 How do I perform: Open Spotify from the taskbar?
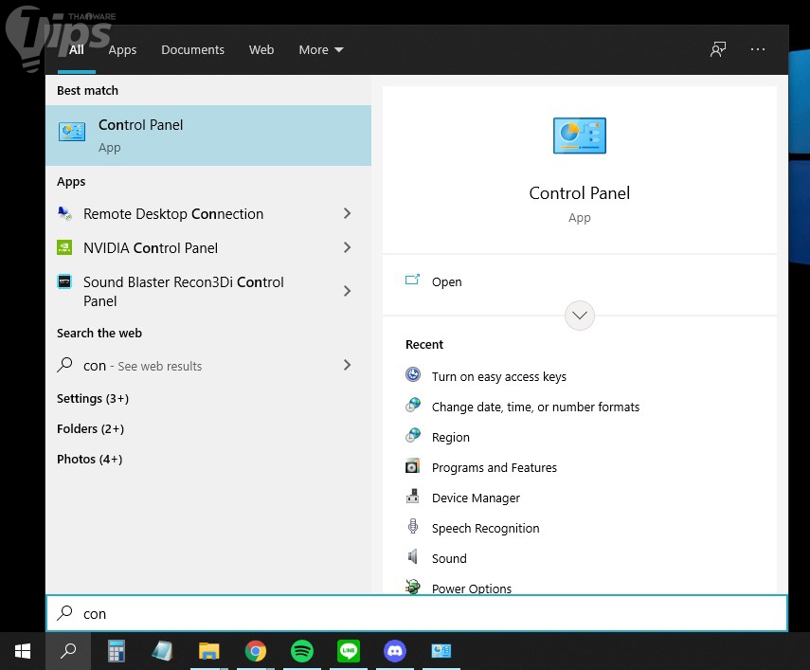click(301, 651)
